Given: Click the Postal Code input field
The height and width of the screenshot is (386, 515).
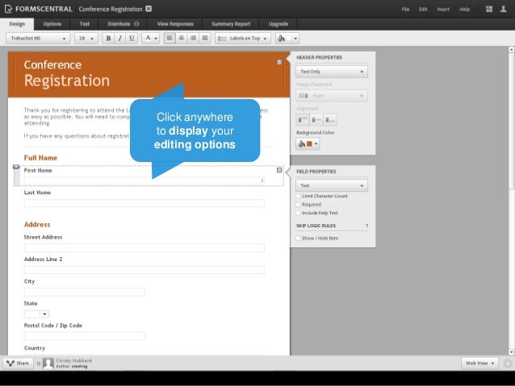Looking at the screenshot, I should (85, 336).
